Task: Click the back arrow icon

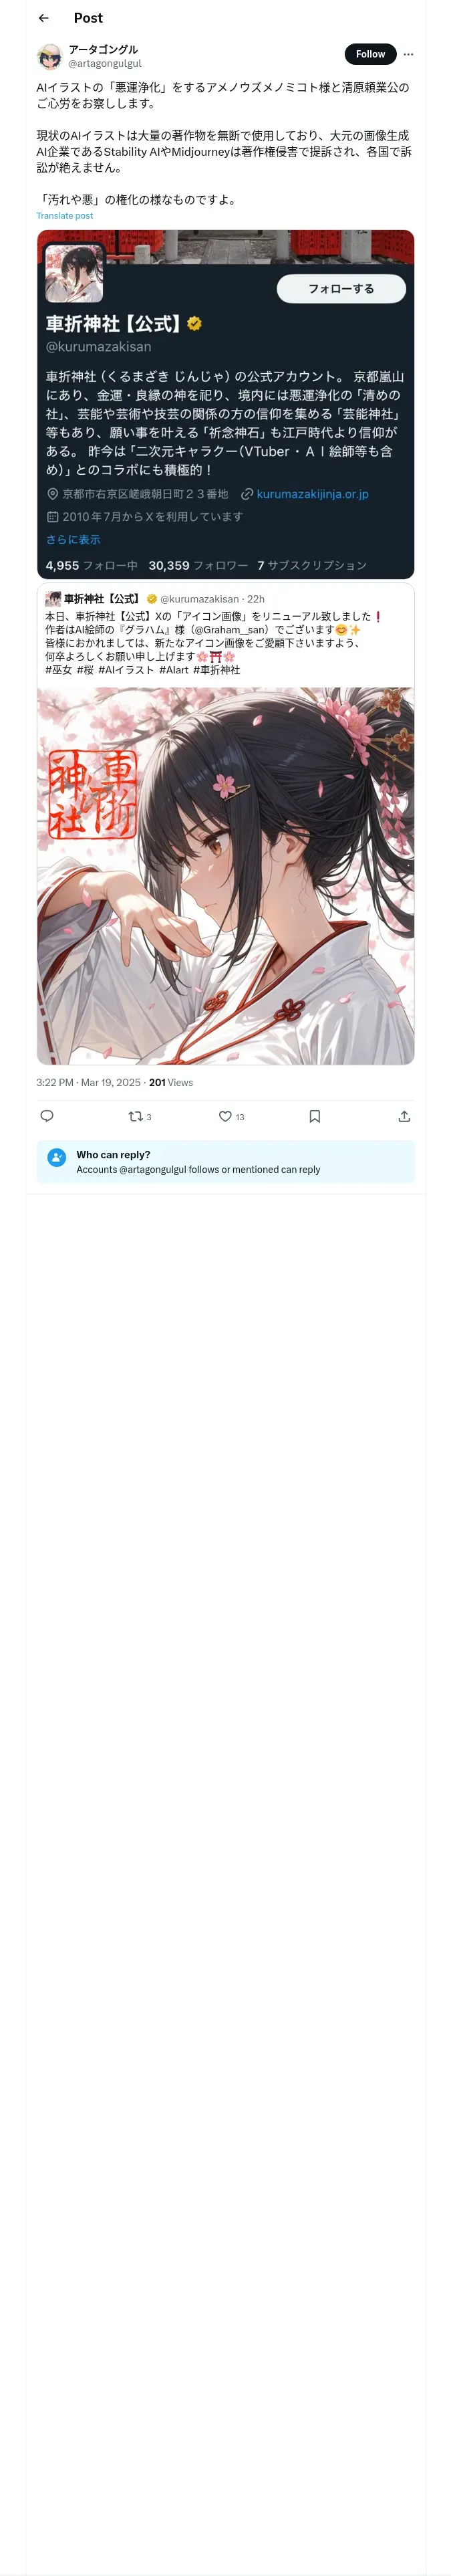Action: click(44, 18)
